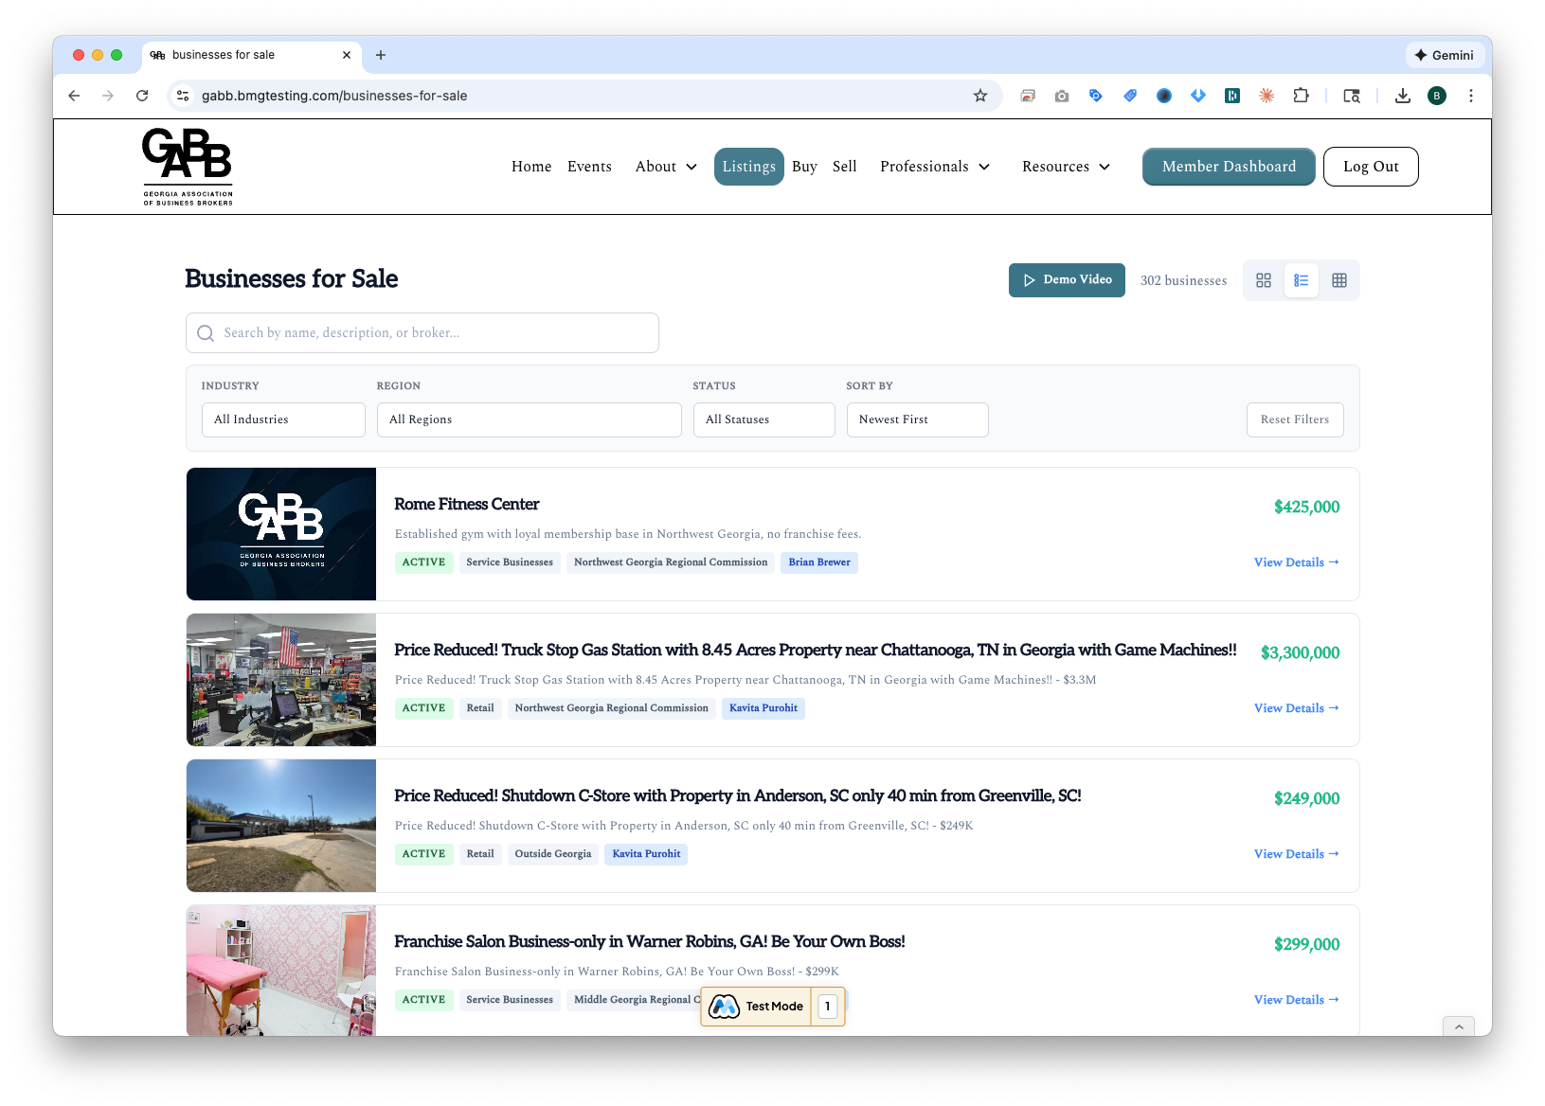Play the Demo Video
This screenshot has height=1106, width=1545.
1067,279
